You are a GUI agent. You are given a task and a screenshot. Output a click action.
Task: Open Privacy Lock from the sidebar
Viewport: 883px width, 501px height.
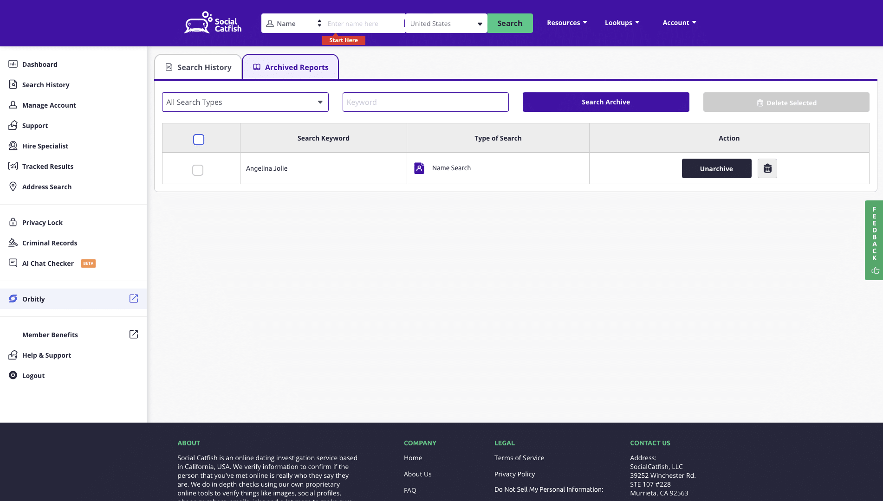(x=42, y=223)
